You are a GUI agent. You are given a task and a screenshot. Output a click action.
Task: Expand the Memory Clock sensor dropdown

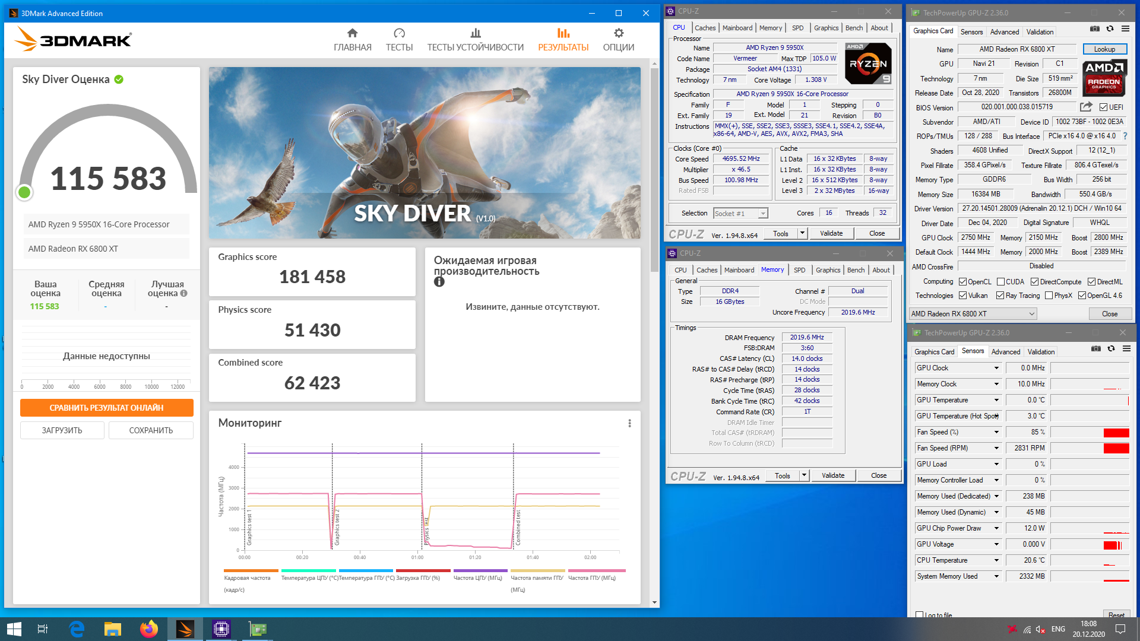996,385
